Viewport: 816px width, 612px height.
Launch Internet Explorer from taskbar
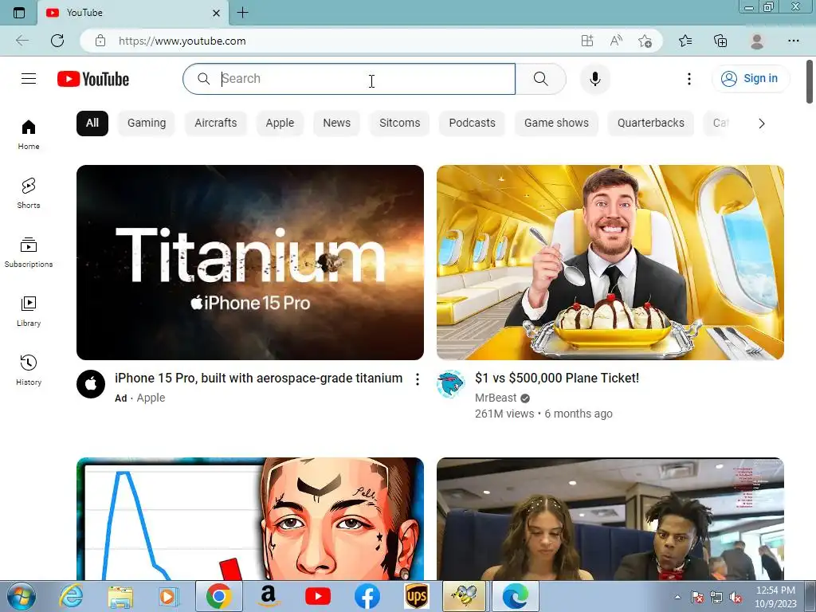pyautogui.click(x=71, y=596)
